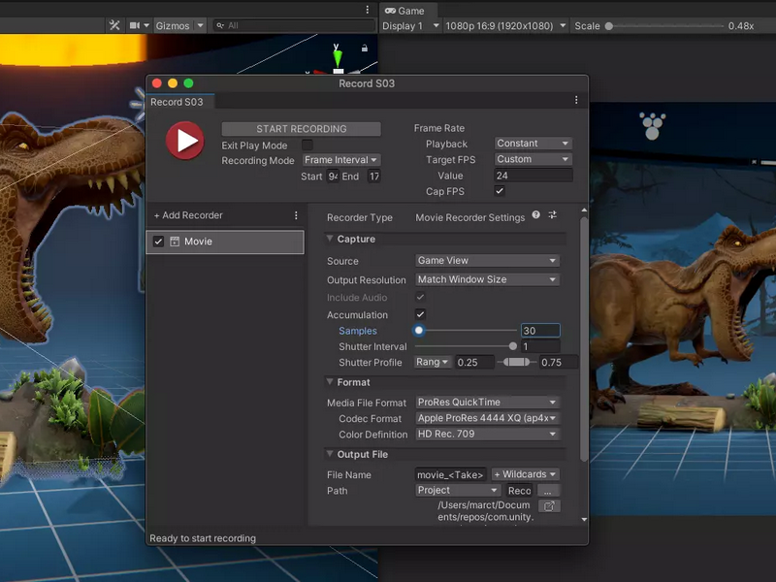The image size is (776, 582).
Task: Open the Codec Format dropdown
Action: pos(487,418)
